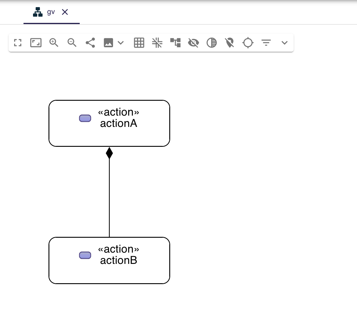Reveal hidden elements with crossed-eye icon
The height and width of the screenshot is (315, 357).
pyautogui.click(x=193, y=43)
